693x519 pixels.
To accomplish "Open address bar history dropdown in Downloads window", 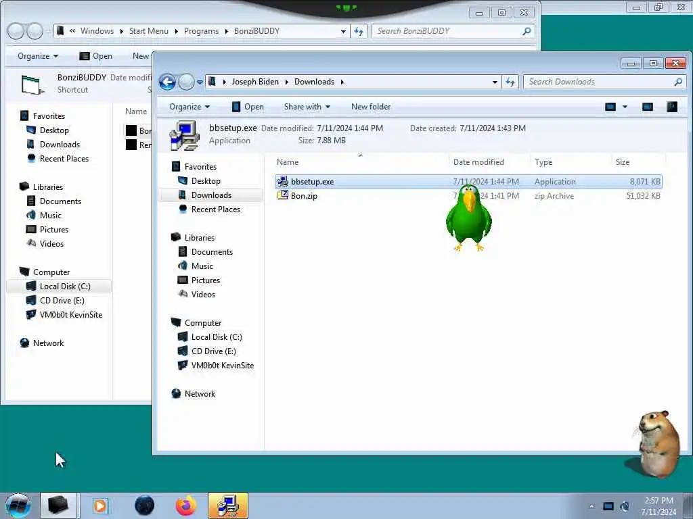I will point(495,82).
